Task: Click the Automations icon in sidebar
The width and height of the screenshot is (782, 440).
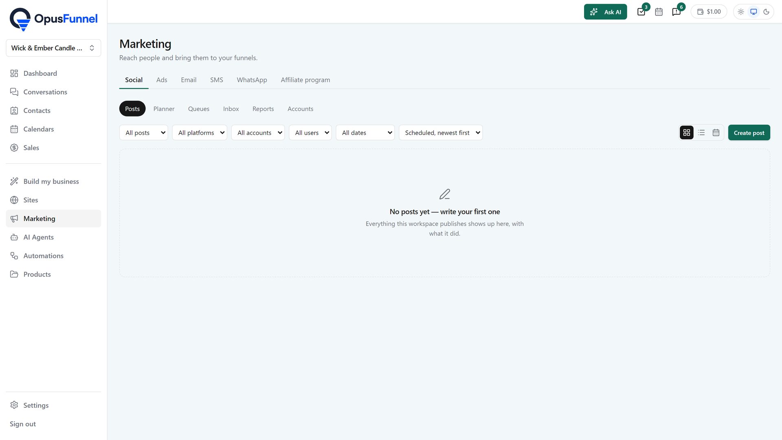Action: click(x=14, y=256)
